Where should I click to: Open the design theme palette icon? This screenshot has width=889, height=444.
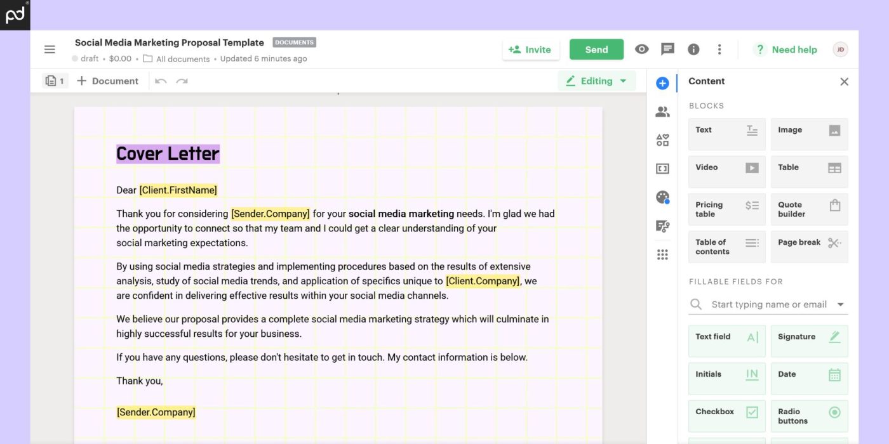coord(662,197)
